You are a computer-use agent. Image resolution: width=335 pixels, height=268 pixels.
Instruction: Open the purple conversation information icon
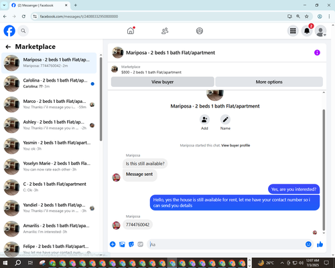[317, 53]
